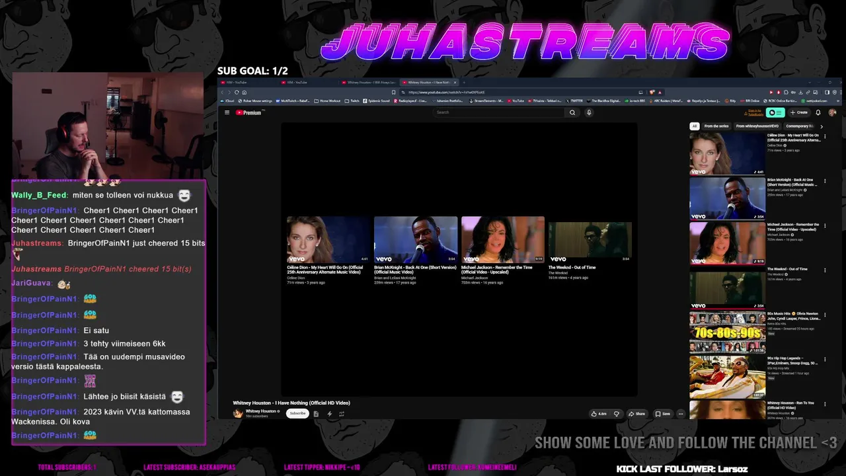
Task: Save the video with Save button
Action: click(x=663, y=414)
